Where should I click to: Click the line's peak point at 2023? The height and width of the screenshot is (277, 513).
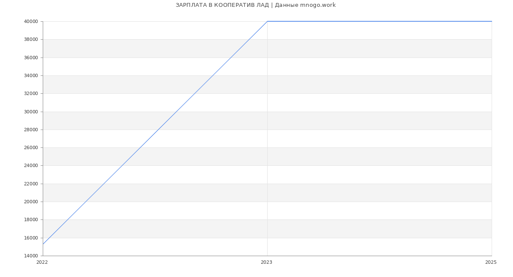point(267,21)
